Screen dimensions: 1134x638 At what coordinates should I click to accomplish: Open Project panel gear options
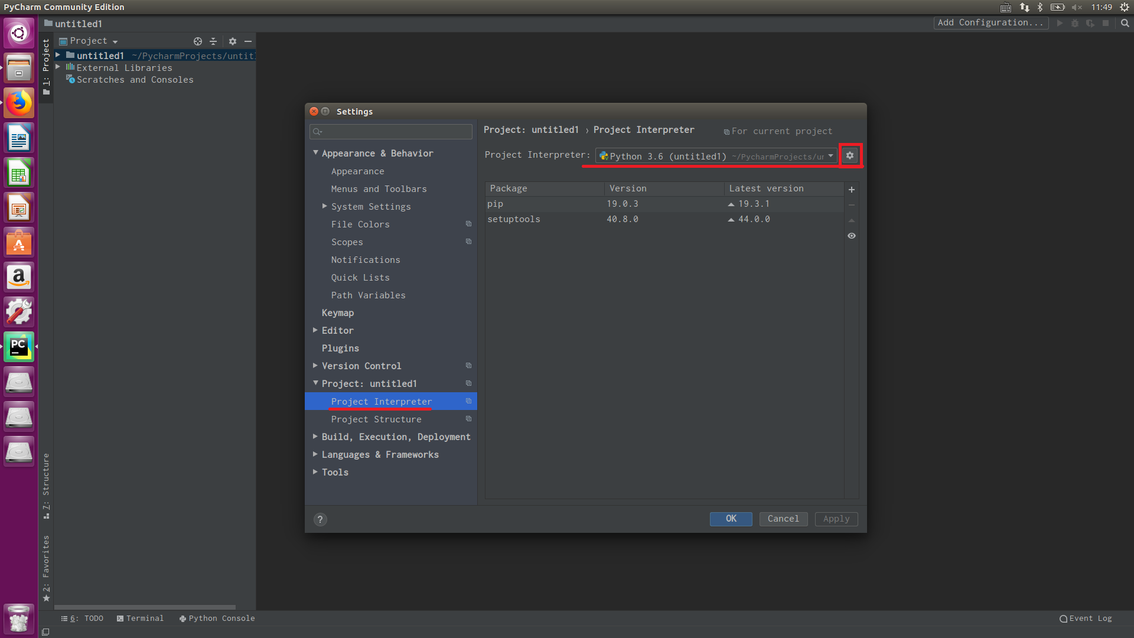pyautogui.click(x=233, y=41)
